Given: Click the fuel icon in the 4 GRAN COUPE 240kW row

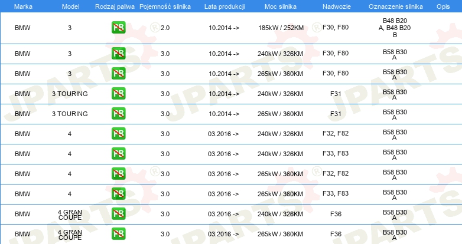Looking at the screenshot, I should (x=118, y=214).
